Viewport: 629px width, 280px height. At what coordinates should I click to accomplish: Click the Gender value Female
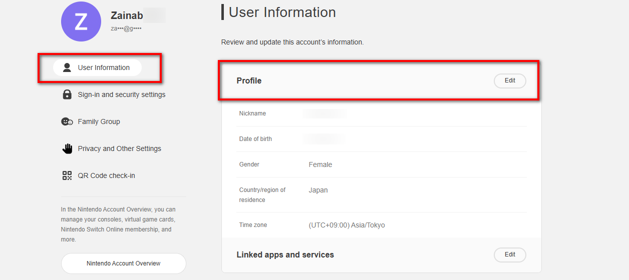tap(321, 164)
